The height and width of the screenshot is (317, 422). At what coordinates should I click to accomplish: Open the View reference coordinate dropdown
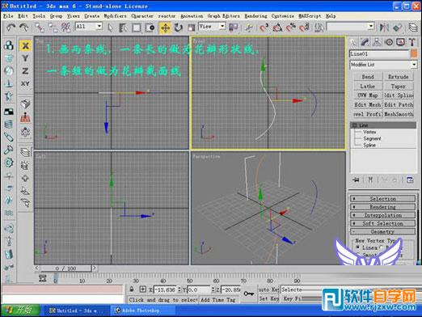pyautogui.click(x=222, y=27)
